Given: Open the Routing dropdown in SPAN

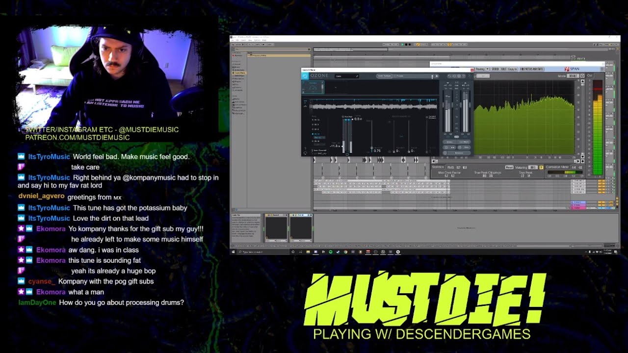Looking at the screenshot, I should (482, 69).
